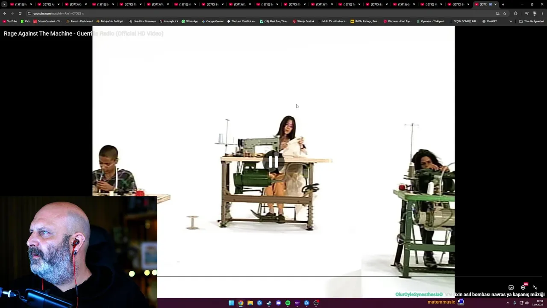Open the Parrot - Dashboard bookmark
Viewport: 547px width, 308px height.
click(79, 21)
